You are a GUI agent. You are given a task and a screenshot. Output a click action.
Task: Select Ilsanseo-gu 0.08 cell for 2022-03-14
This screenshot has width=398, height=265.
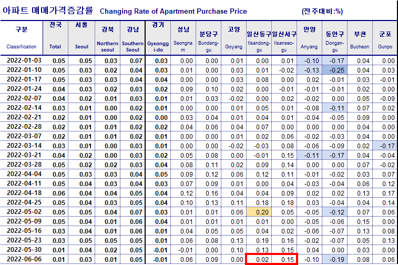[x=284, y=146]
